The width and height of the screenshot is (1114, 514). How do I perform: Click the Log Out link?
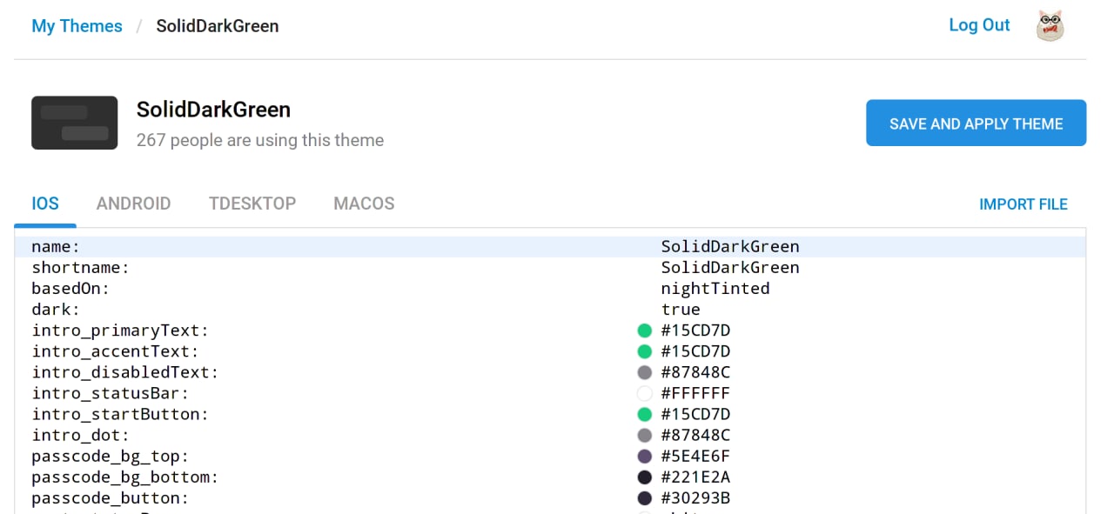(979, 25)
